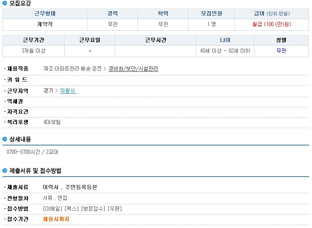Screen dimensions: 312x228
Task: Click the 무관 value under 성별
Action: (x=281, y=51)
